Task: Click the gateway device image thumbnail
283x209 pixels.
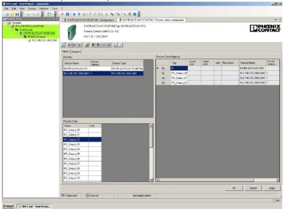Action: (x=72, y=32)
